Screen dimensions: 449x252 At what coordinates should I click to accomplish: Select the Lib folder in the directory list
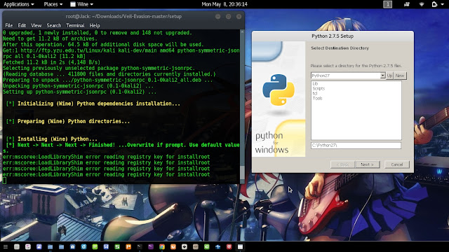[315, 84]
